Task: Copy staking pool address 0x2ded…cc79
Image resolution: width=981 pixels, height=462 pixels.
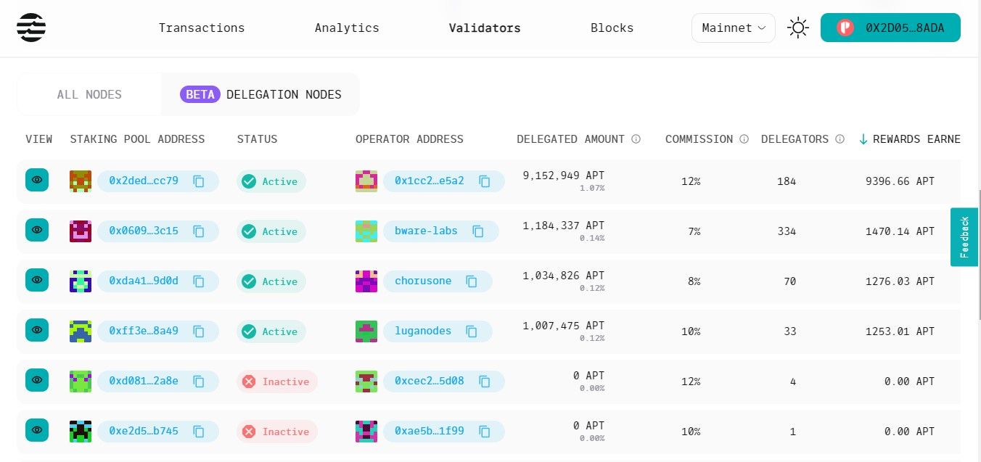Action: pyautogui.click(x=199, y=181)
